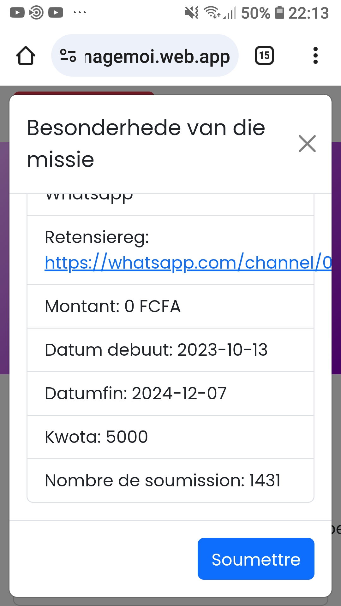Tap the Datumfin 2024-12-07 row

click(170, 393)
